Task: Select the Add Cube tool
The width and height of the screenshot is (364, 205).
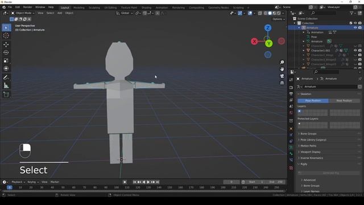Action: (6, 95)
